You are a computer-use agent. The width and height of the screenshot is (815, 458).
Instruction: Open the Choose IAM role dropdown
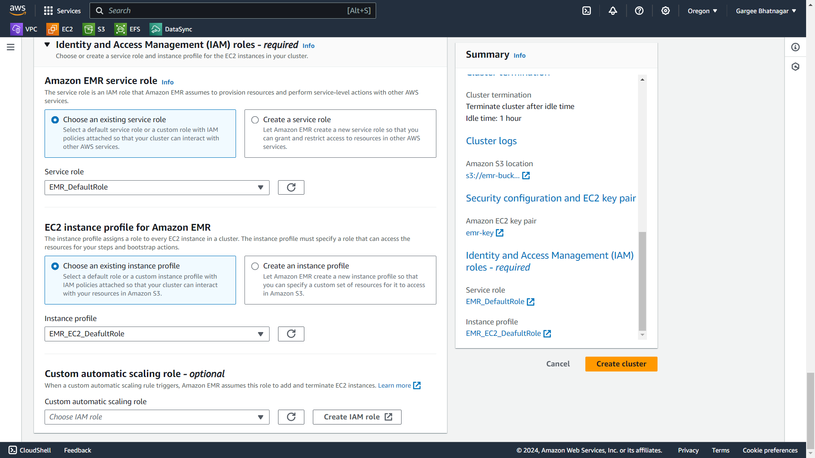pos(157,417)
